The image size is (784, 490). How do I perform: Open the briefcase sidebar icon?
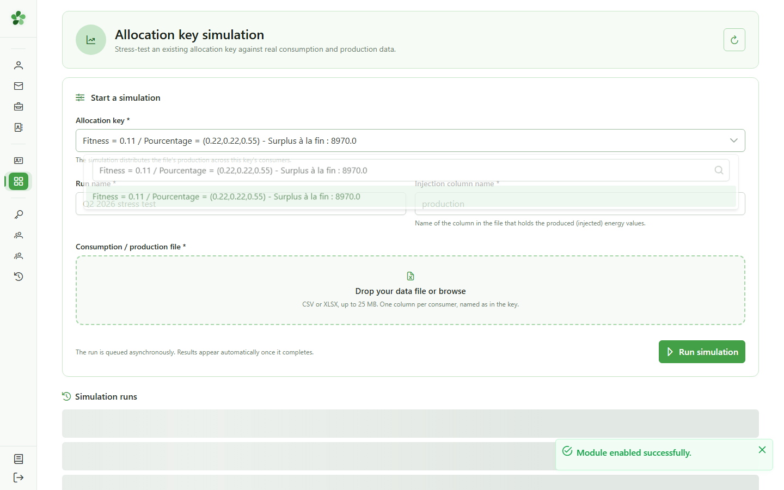pos(19,107)
